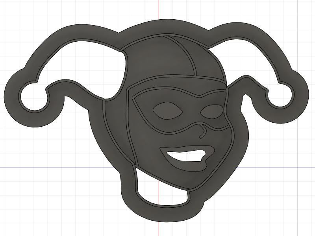Screen dimensions: 315x236
Task: Select the lips surrounding the open mouth
Action: pos(187,158)
